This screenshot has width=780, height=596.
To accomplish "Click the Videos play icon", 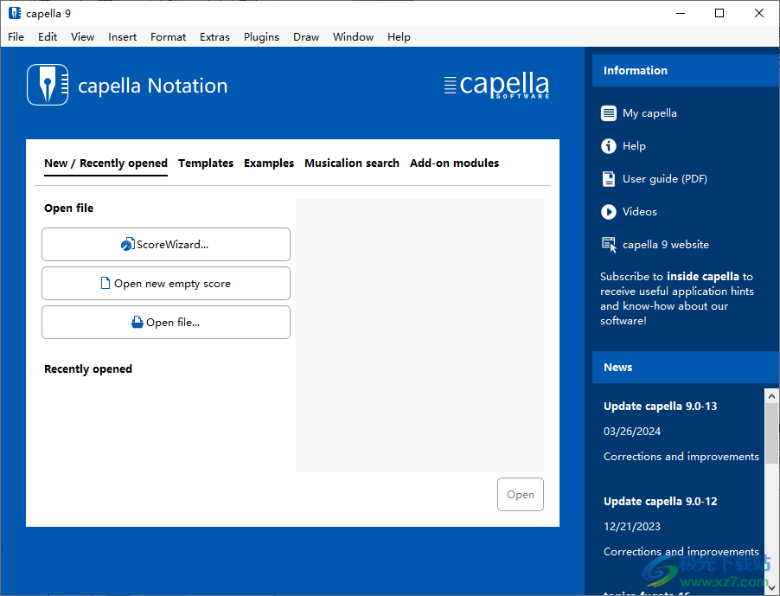I will [x=609, y=212].
